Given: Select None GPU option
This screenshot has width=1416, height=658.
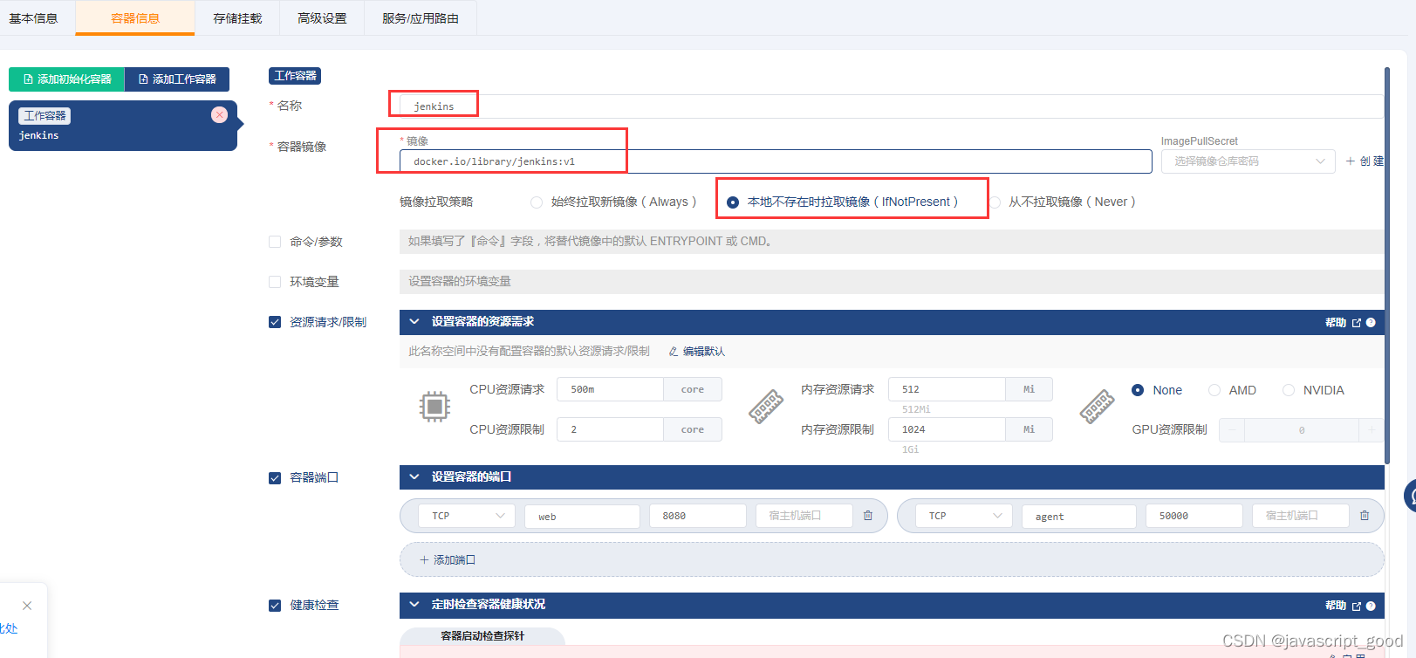Looking at the screenshot, I should click(x=1138, y=390).
